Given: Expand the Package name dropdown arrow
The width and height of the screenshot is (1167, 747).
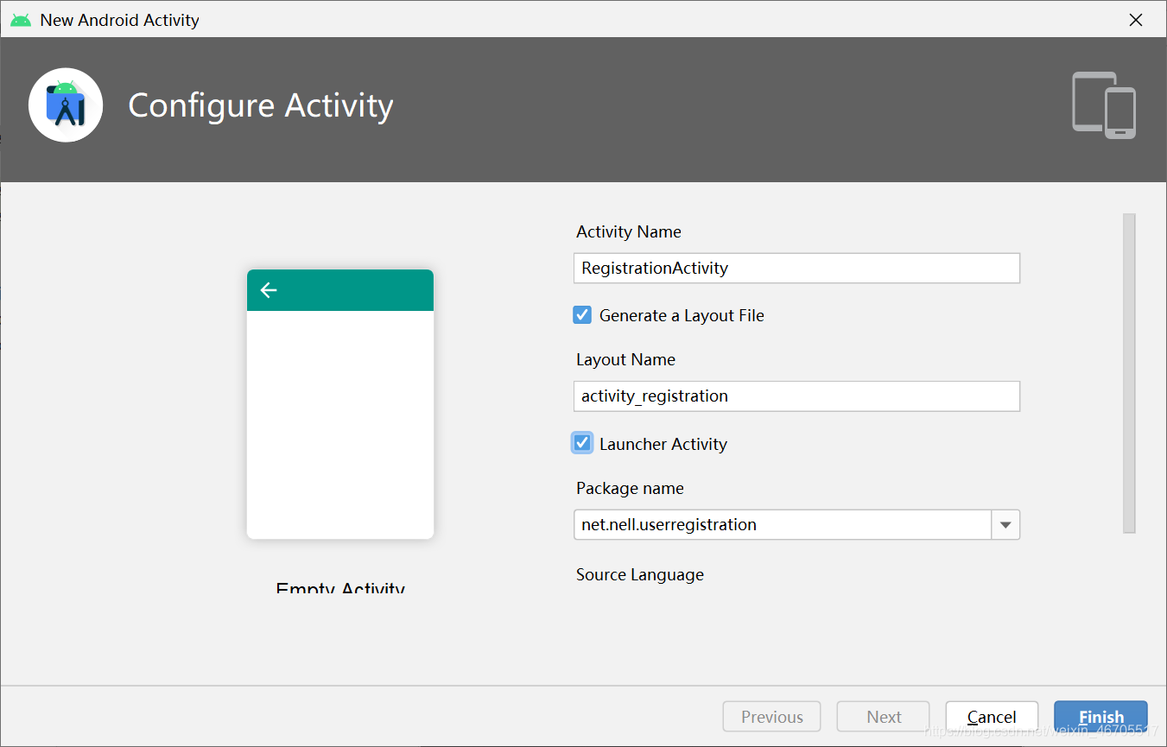Looking at the screenshot, I should [x=1005, y=525].
